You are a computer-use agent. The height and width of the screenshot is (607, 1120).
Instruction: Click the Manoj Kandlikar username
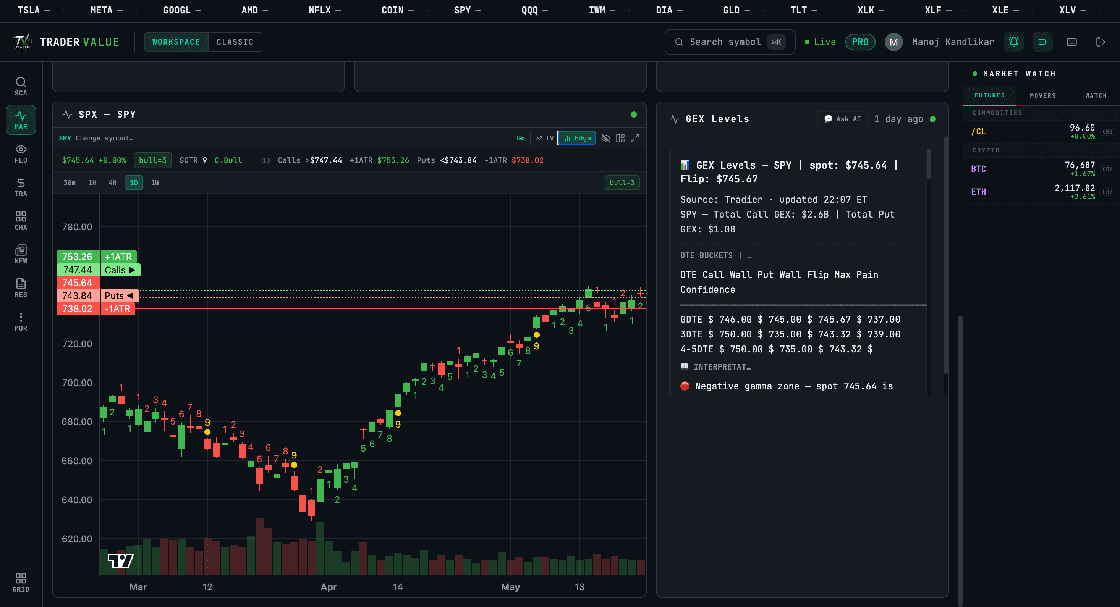click(x=953, y=42)
